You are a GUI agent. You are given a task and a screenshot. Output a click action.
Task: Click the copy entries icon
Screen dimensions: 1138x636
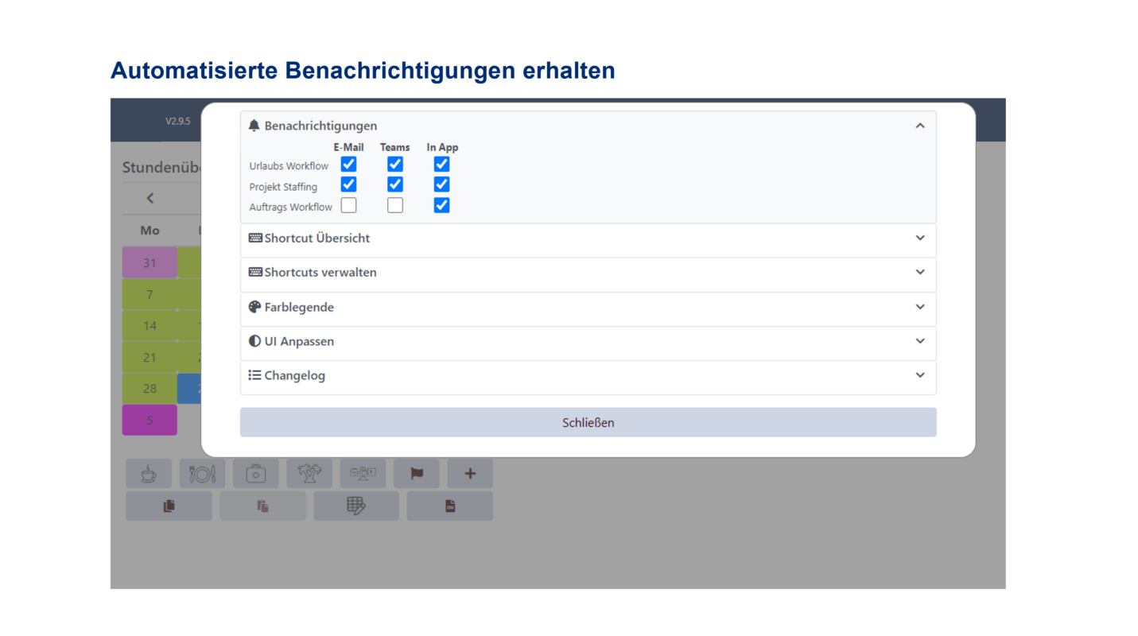[169, 506]
